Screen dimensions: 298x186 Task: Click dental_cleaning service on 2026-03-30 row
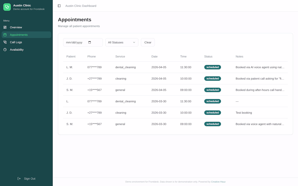click(x=125, y=101)
